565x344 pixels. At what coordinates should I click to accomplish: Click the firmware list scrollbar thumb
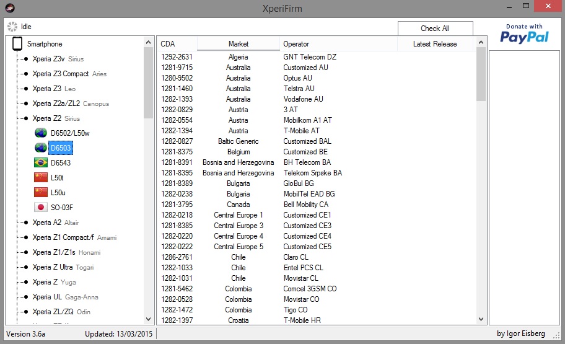481,74
